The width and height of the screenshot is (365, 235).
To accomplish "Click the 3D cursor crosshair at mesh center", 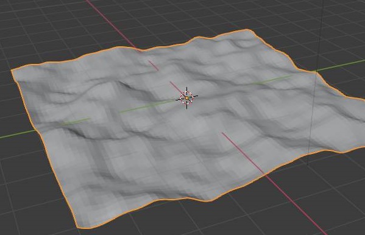I will coord(187,98).
